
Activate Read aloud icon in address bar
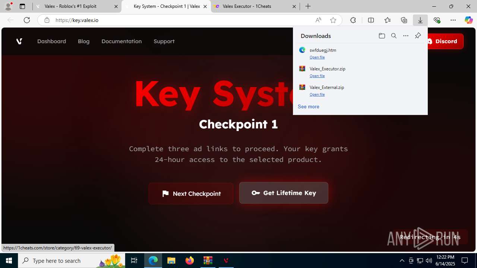pyautogui.click(x=318, y=20)
